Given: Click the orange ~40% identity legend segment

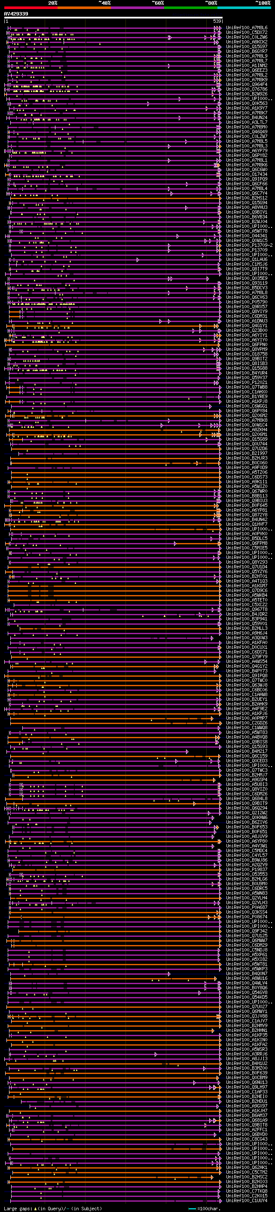Looking at the screenshot, I should 84,8.
